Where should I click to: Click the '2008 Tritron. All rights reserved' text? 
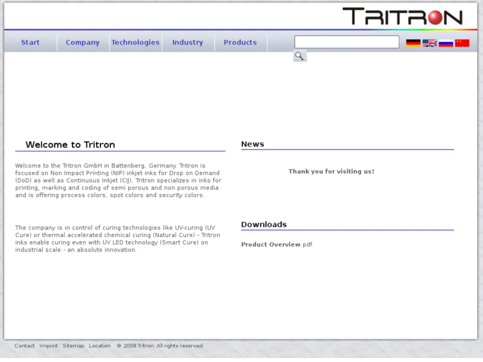click(163, 345)
